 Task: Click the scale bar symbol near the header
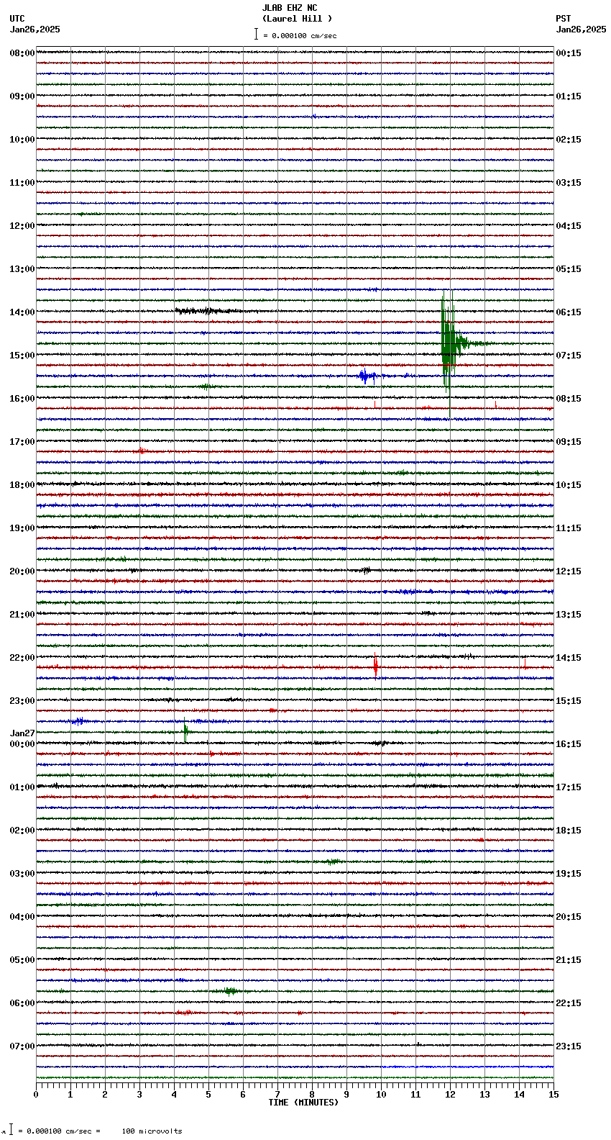(x=255, y=34)
